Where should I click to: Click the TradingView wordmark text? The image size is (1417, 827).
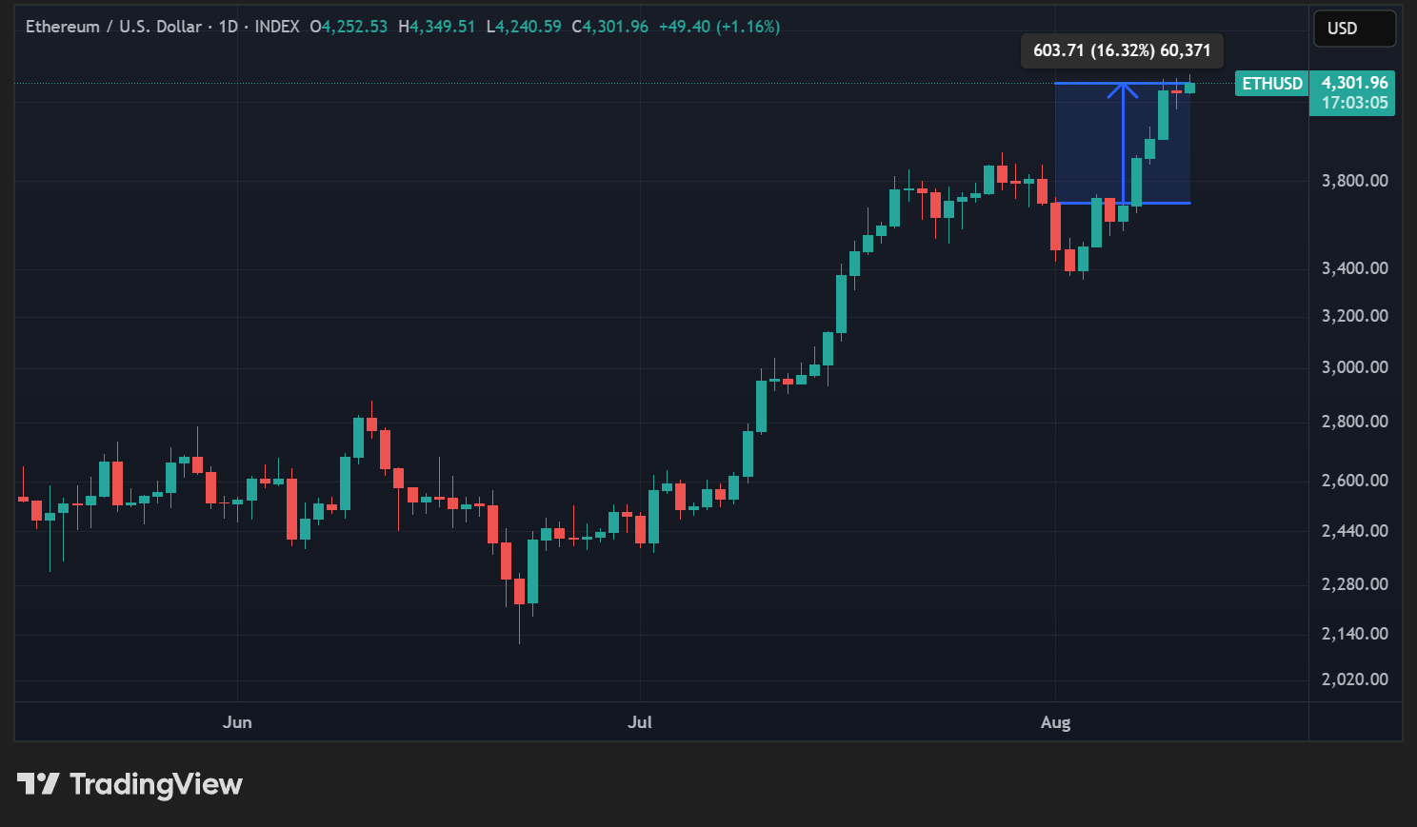155,784
